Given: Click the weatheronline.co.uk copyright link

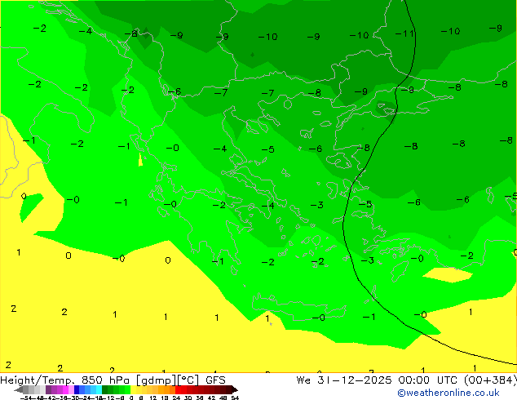Looking at the screenshot, I should tap(449, 393).
